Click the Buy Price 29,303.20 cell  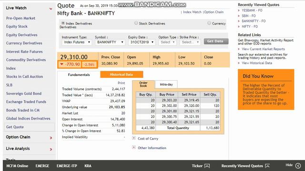coord(167,100)
